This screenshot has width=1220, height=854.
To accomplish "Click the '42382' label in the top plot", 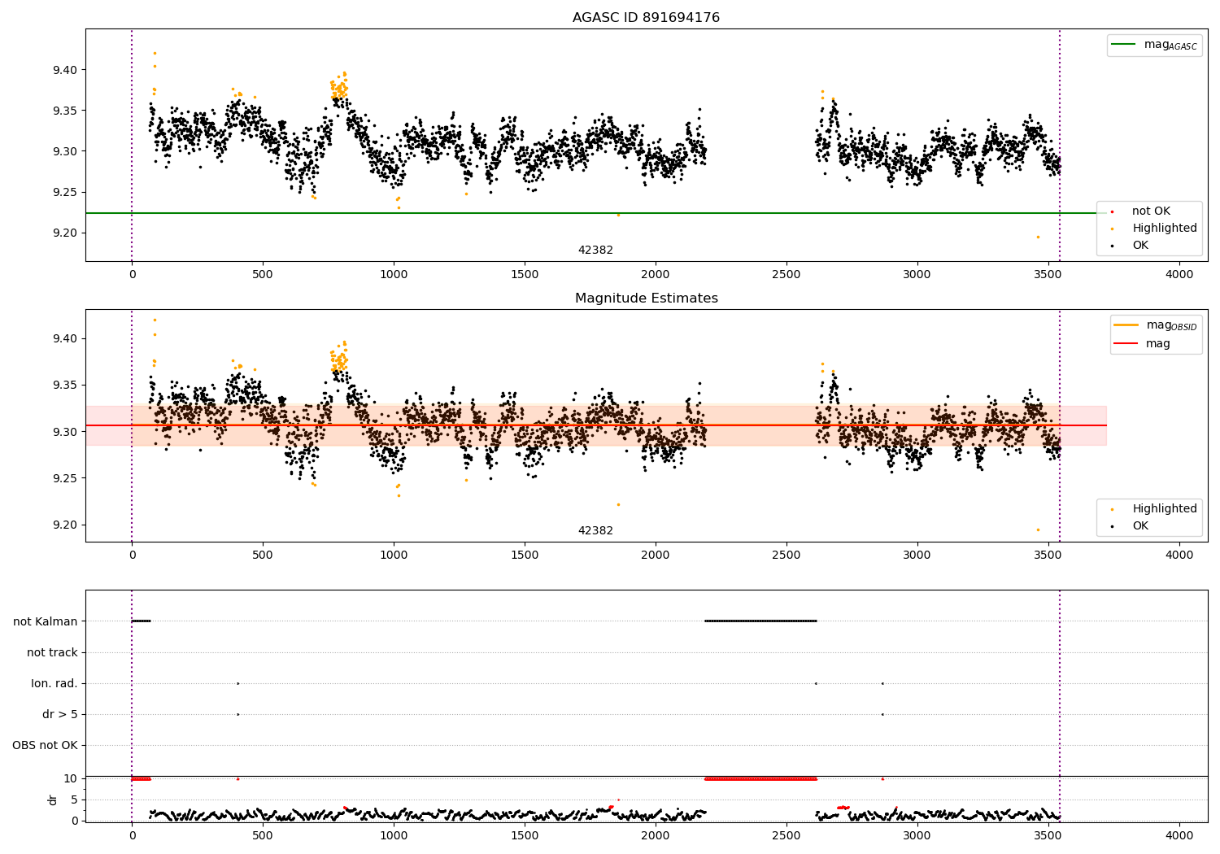I will 595,251.
